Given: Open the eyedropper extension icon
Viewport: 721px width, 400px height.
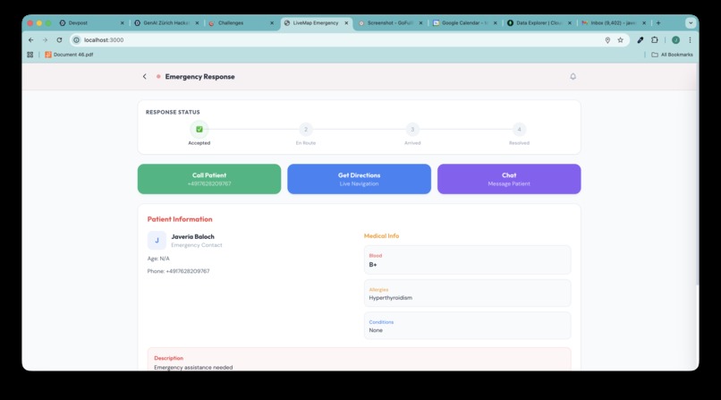Looking at the screenshot, I should [640, 40].
